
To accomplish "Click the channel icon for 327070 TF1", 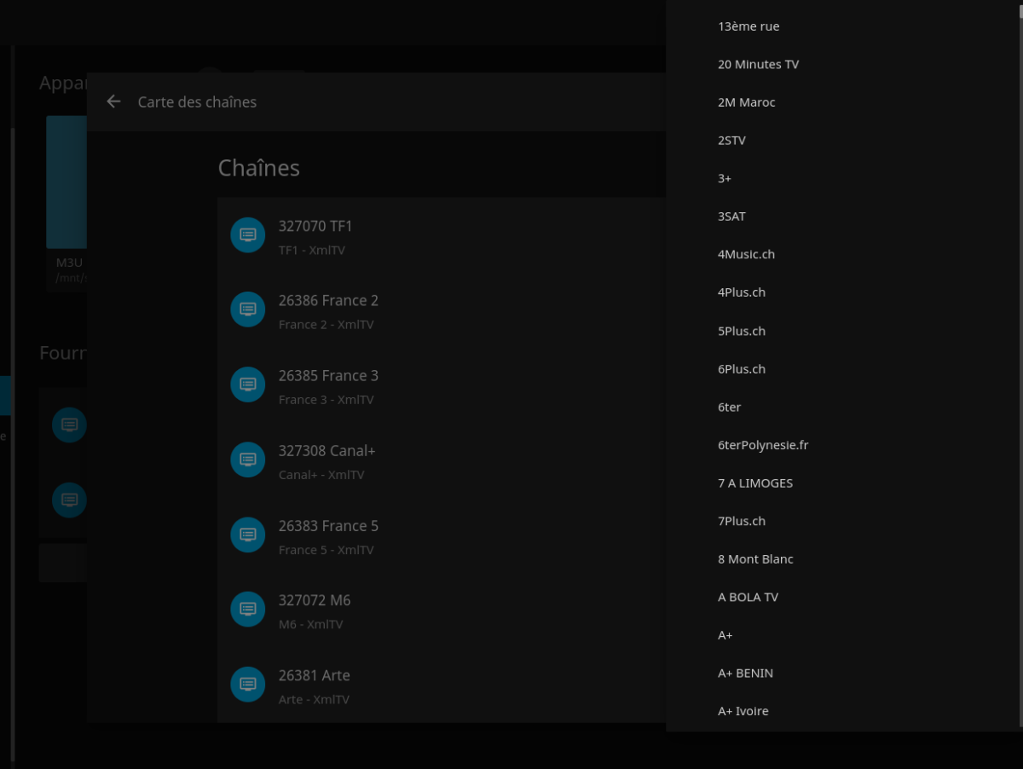I will [x=248, y=235].
